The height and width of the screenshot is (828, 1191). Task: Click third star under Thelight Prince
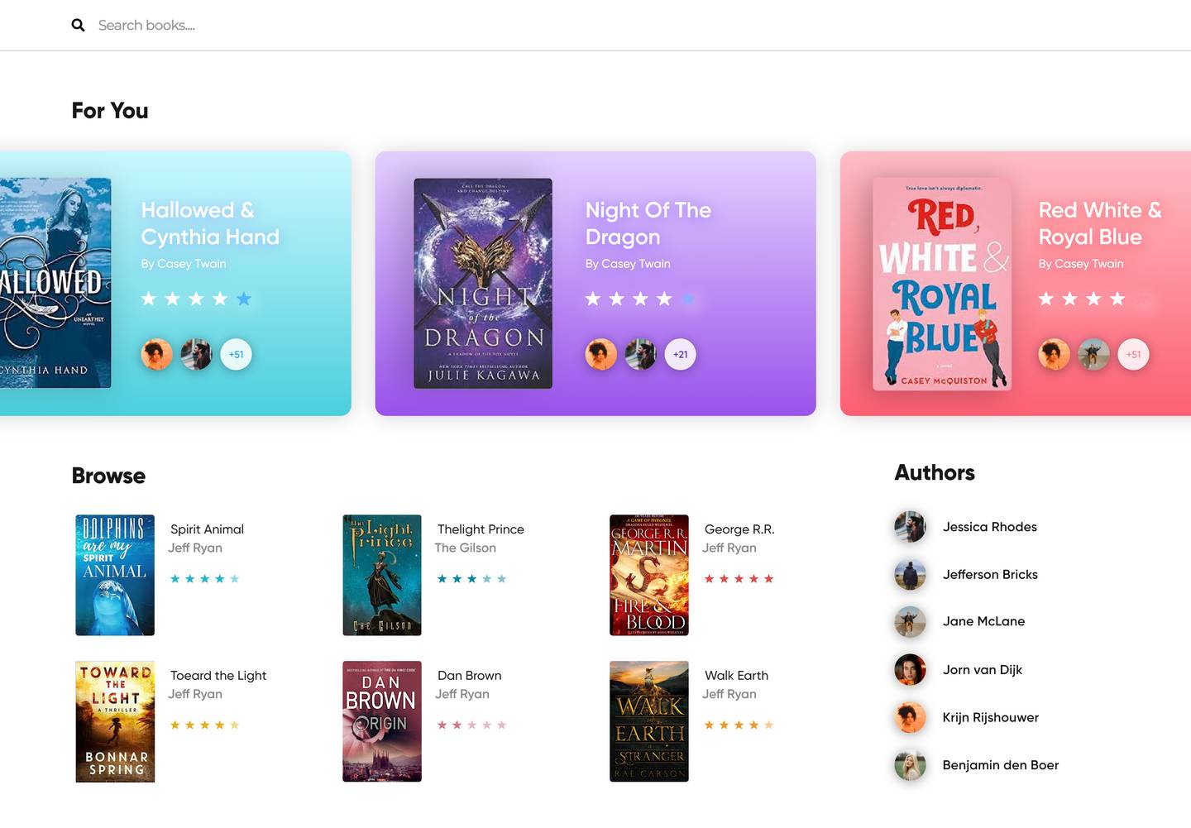pos(471,579)
